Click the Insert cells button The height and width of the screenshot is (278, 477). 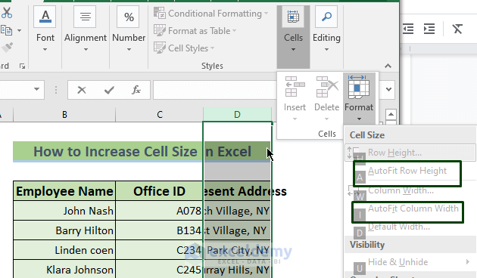pyautogui.click(x=295, y=98)
